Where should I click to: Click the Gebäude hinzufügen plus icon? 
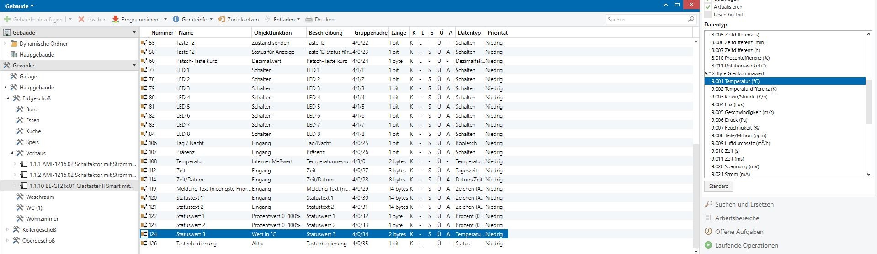pyautogui.click(x=7, y=20)
